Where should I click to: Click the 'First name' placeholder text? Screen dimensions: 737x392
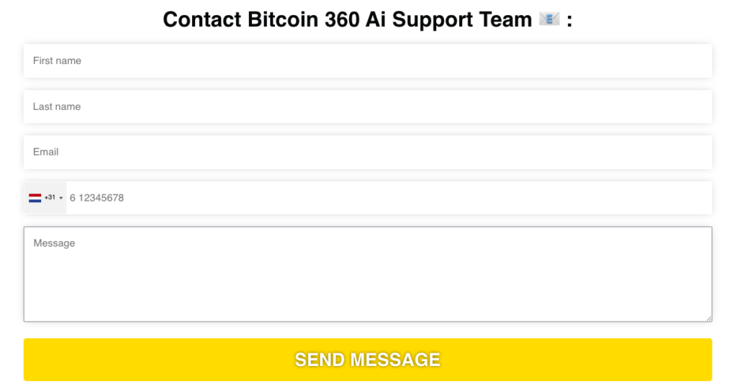pyautogui.click(x=57, y=61)
